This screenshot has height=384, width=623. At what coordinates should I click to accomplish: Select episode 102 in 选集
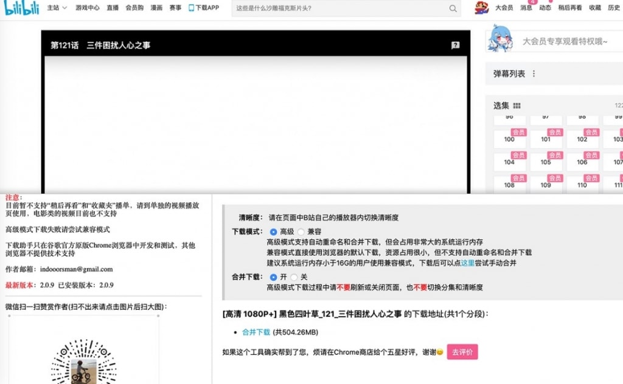[x=582, y=139]
